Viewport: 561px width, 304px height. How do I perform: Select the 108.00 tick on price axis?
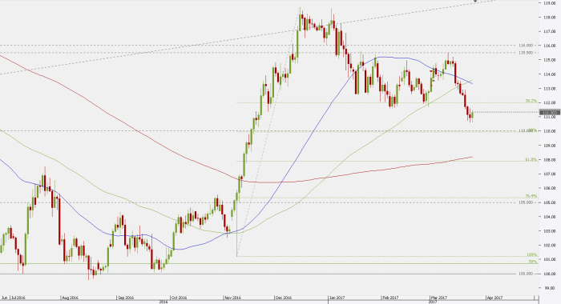tap(550, 160)
